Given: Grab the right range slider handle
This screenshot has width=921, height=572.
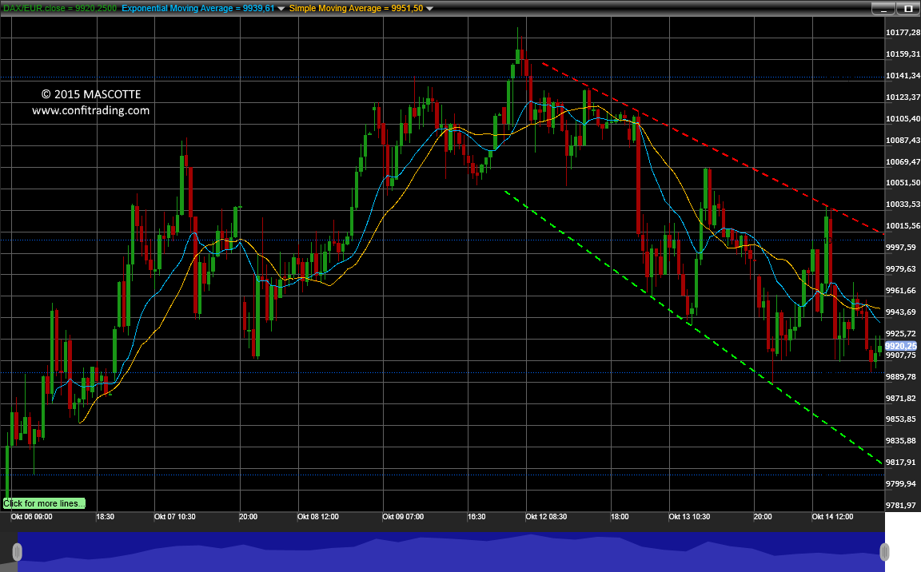Looking at the screenshot, I should tap(884, 552).
